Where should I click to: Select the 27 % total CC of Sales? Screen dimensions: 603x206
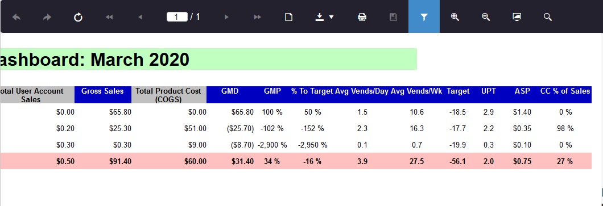(x=564, y=162)
